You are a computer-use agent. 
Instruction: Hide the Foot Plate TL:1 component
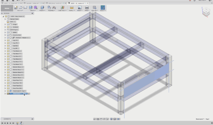pos(8,80)
